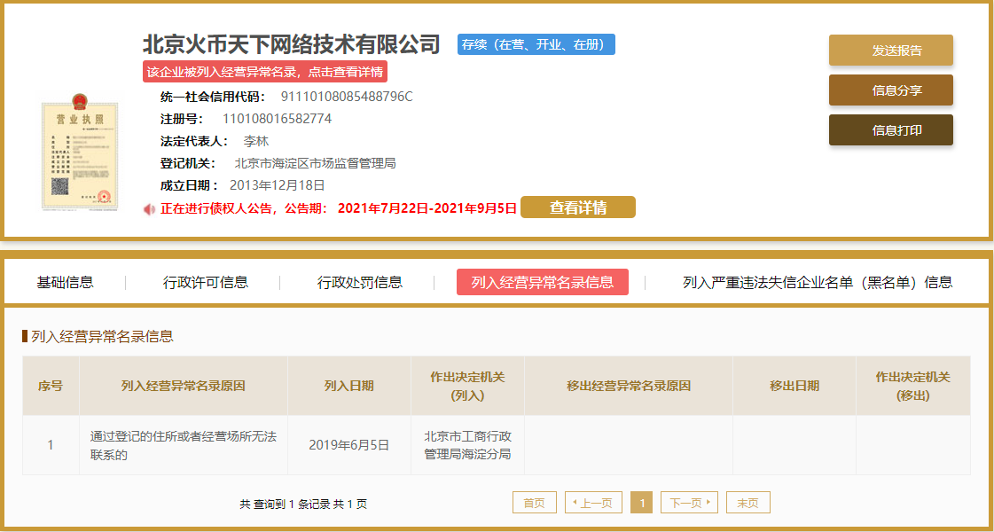Click the listing date cell 2019年6月5日
This screenshot has height=532, width=994.
point(349,445)
